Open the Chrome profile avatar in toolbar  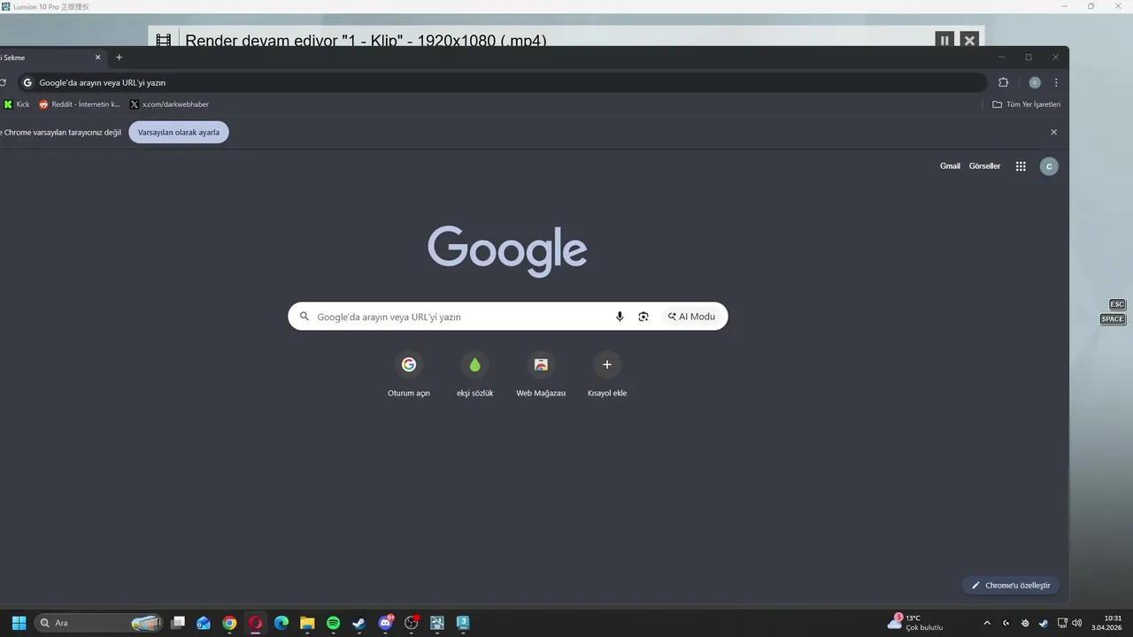pos(1035,82)
